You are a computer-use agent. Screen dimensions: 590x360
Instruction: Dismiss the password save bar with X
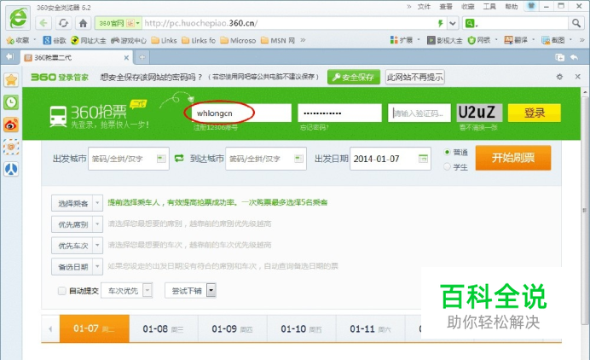578,77
